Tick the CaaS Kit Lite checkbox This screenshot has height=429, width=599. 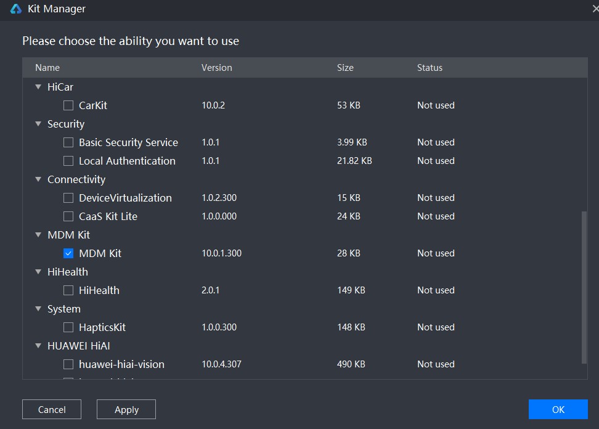pyautogui.click(x=68, y=216)
